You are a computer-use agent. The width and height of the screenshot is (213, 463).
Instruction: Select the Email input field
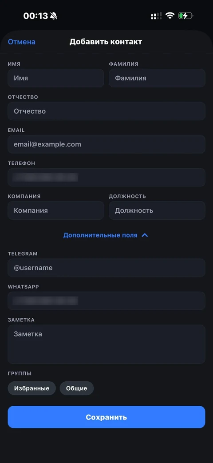(x=106, y=144)
